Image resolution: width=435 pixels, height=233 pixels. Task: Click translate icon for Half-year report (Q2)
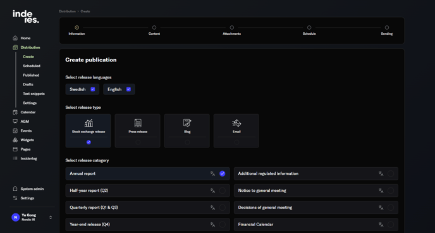pos(212,191)
